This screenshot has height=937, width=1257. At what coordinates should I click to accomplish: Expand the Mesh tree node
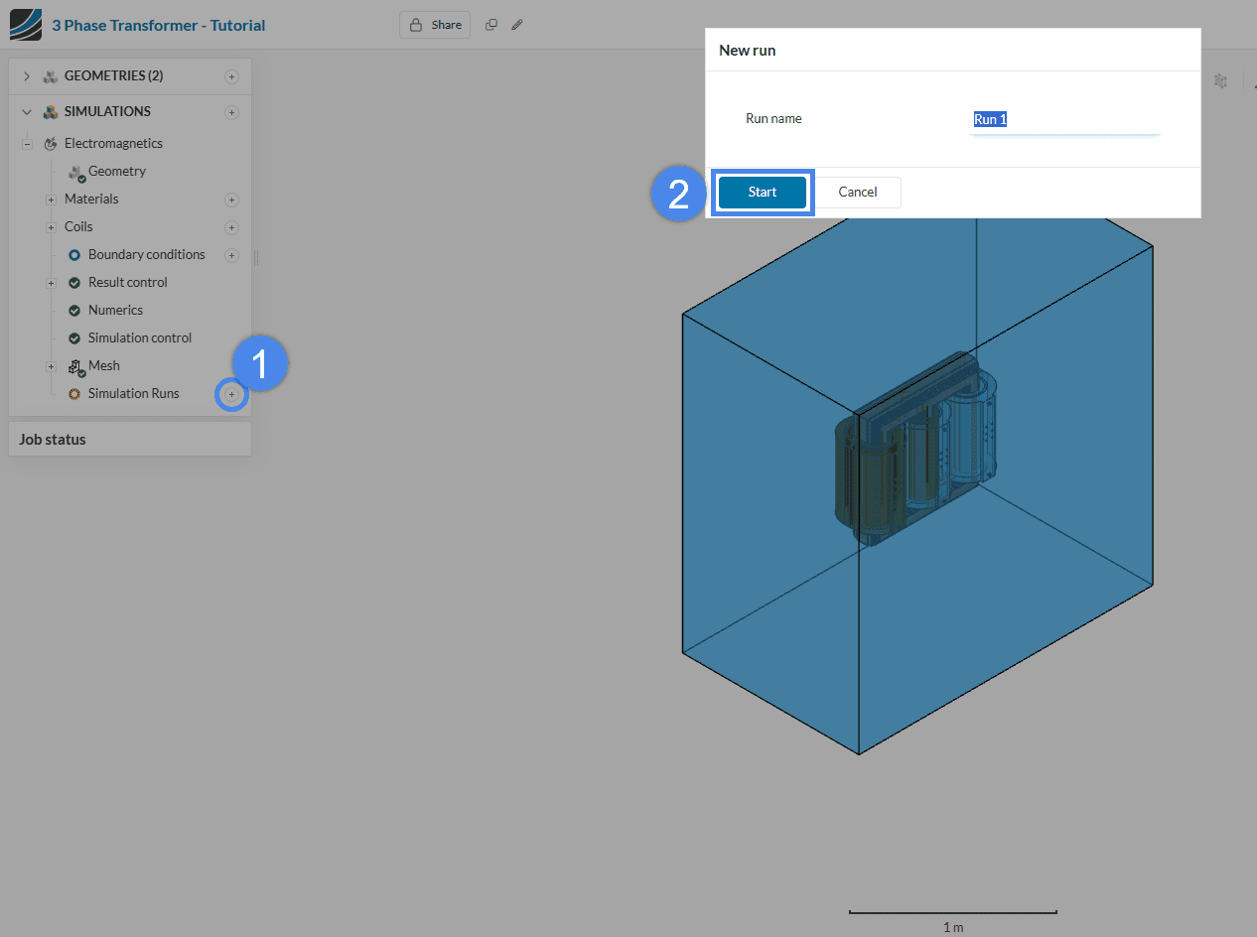click(x=51, y=366)
